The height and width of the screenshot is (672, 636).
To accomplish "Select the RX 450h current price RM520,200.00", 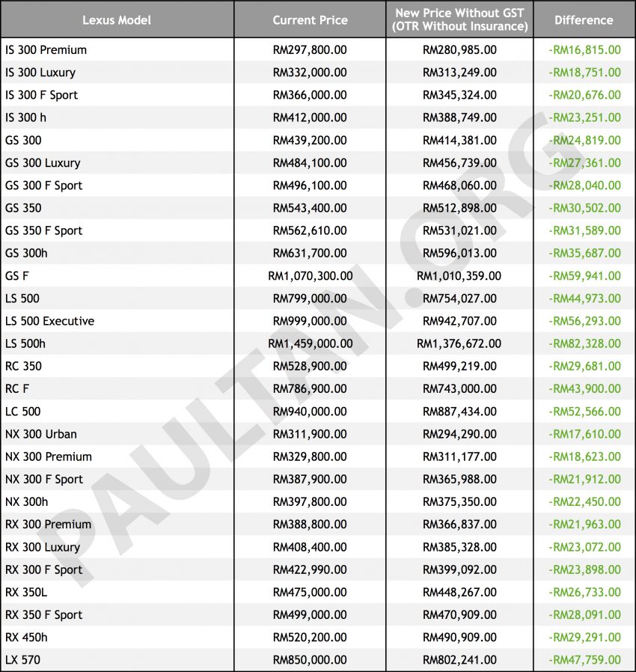I will pos(310,637).
